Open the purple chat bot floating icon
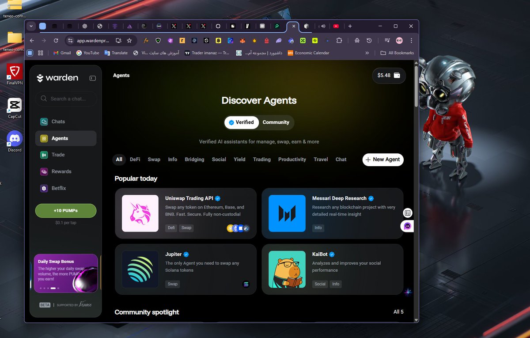The height and width of the screenshot is (338, 530). [407, 226]
